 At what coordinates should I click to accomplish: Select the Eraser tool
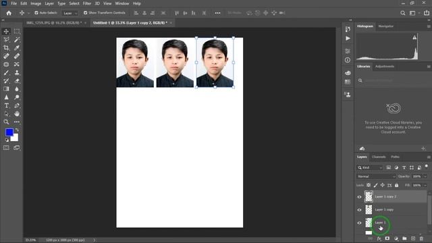[x=17, y=81]
